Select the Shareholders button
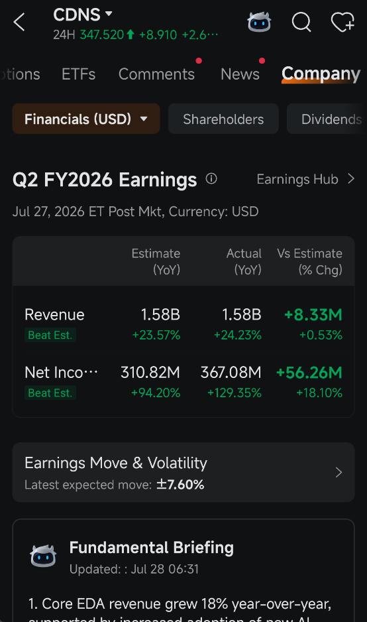 [223, 119]
